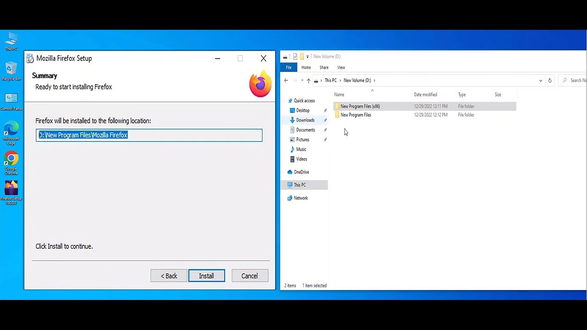Open the Recycle Bin desktop icon
Screen dimensions: 587x330
click(11, 71)
